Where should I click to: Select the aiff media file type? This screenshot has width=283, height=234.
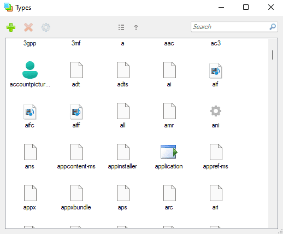[76, 112]
